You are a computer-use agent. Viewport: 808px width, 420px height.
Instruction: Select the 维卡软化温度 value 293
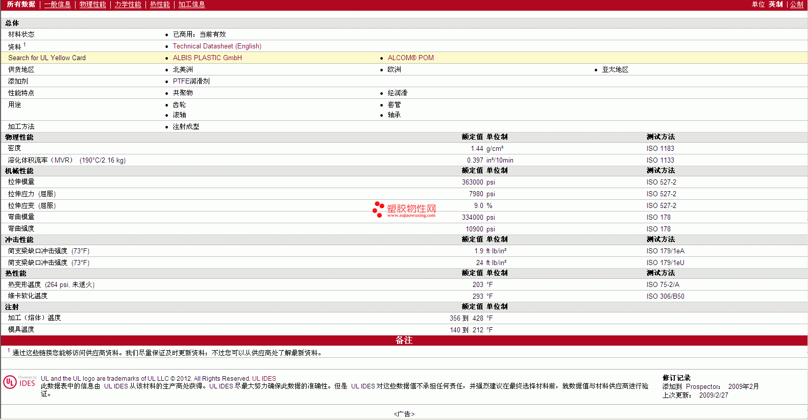pos(478,296)
